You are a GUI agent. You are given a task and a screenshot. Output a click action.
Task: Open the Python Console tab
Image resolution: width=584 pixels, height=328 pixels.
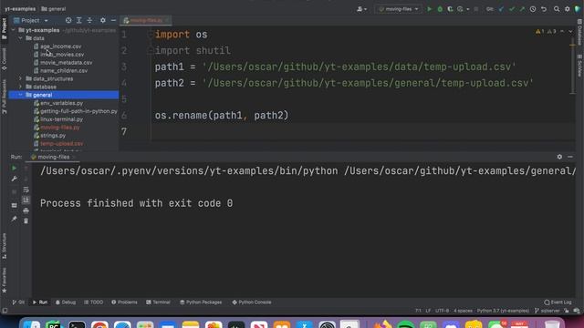pyautogui.click(x=252, y=302)
